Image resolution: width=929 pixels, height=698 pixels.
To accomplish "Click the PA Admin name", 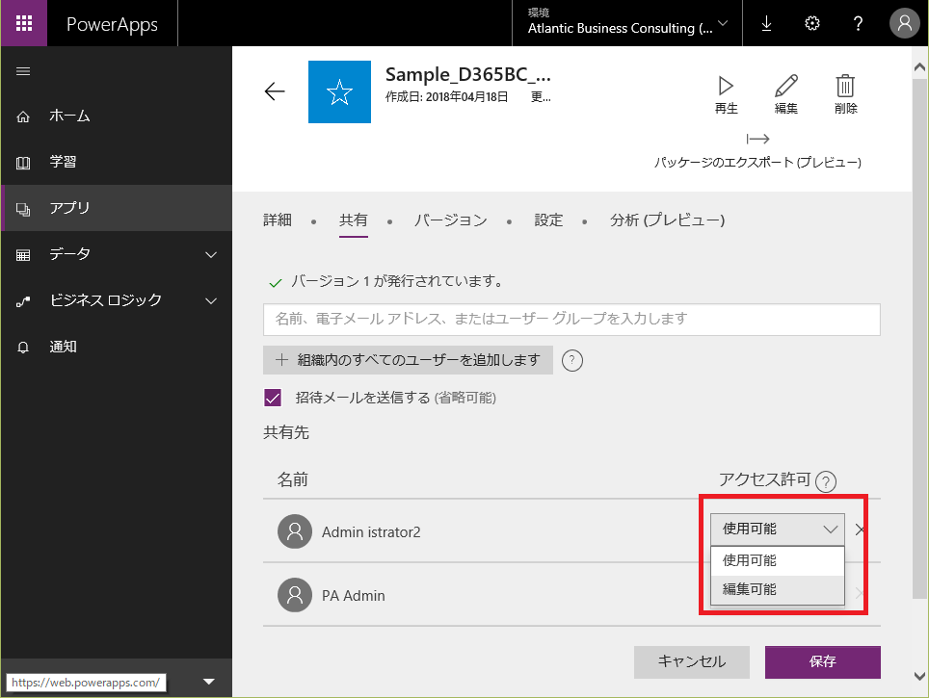I will pos(353,596).
